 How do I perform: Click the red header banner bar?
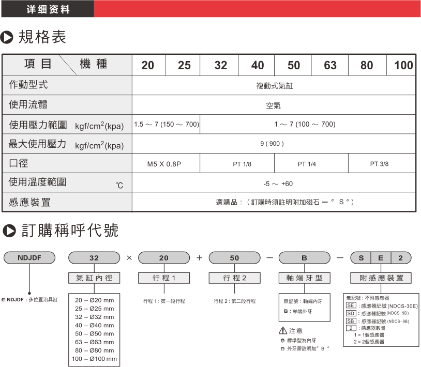[258, 9]
